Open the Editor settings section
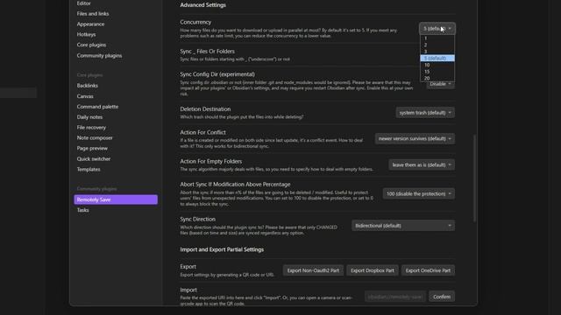The width and height of the screenshot is (561, 315). point(84,3)
